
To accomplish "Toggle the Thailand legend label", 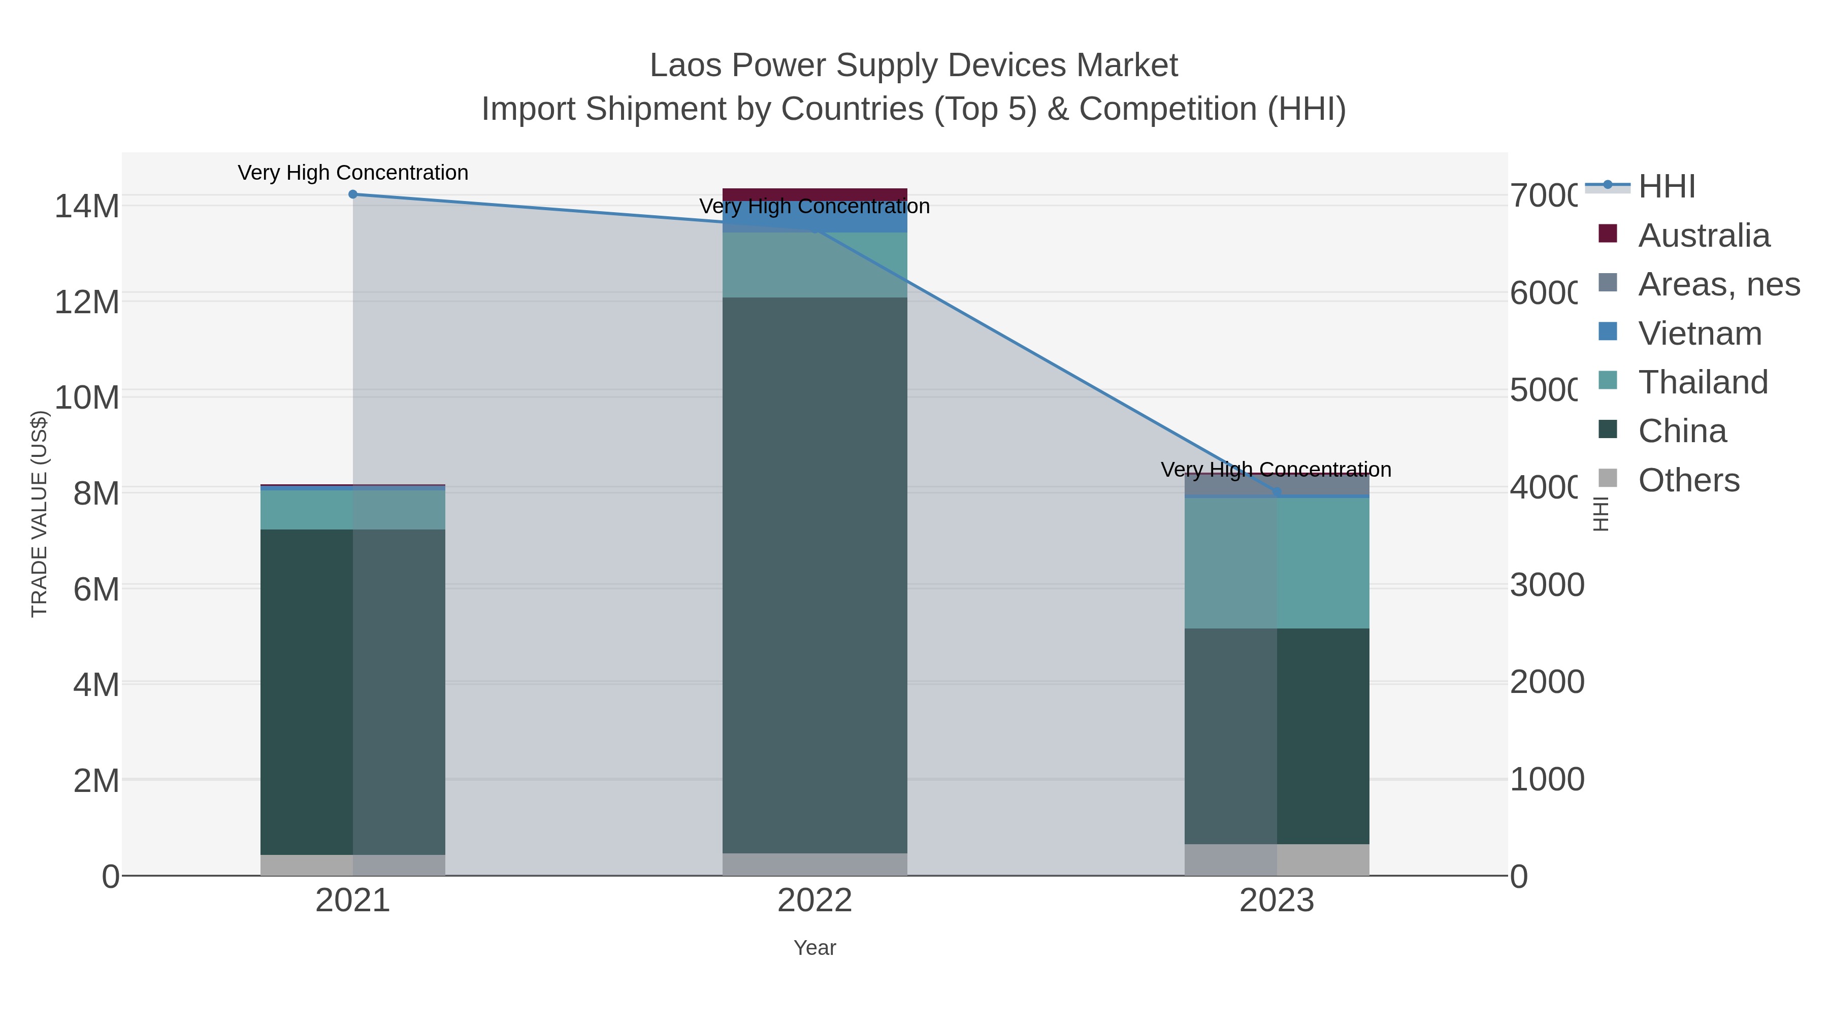I will click(1703, 382).
